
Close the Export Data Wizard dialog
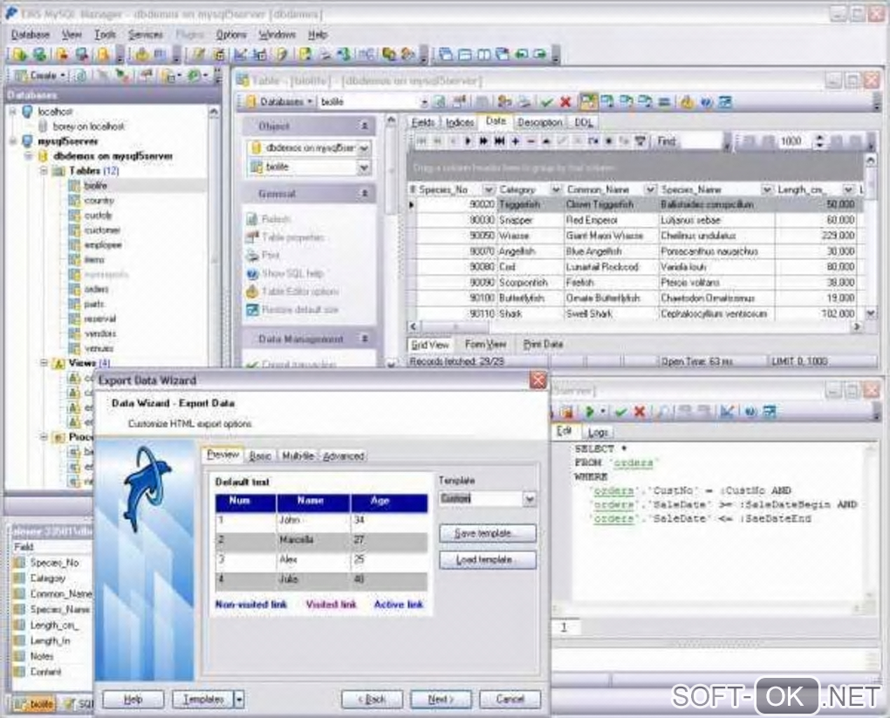[x=537, y=380]
